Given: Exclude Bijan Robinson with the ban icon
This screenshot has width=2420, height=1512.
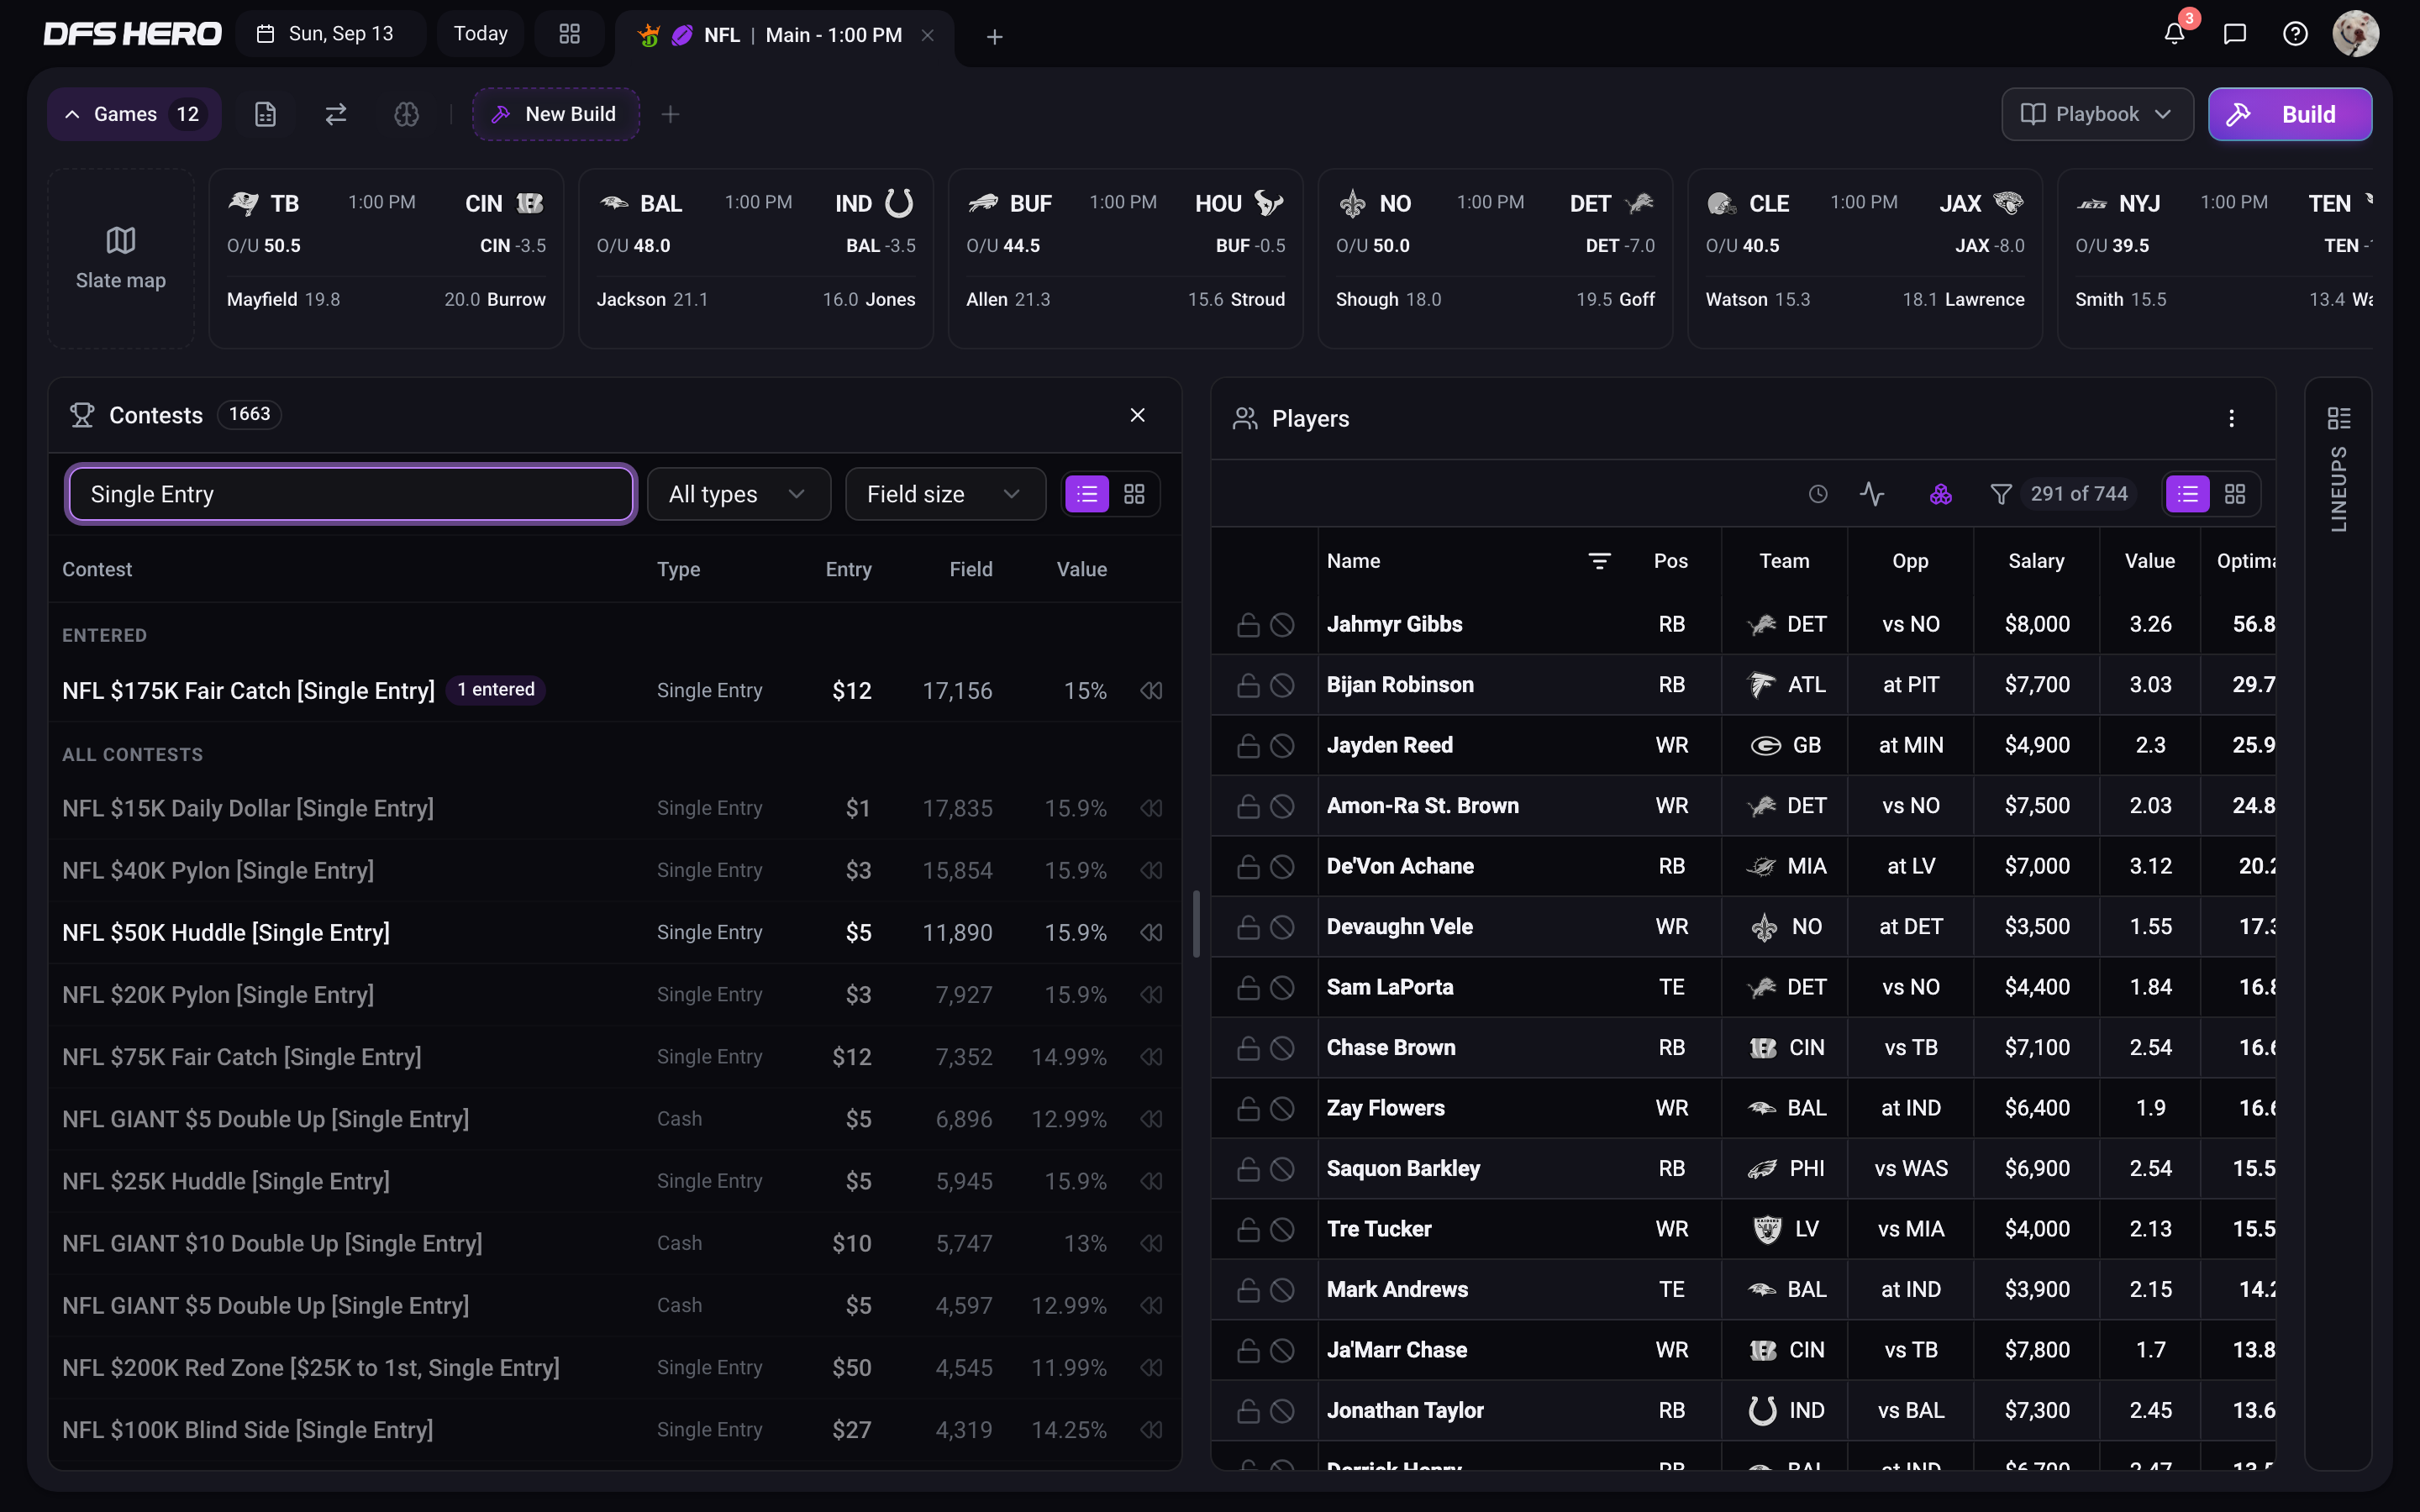Looking at the screenshot, I should click(1282, 685).
